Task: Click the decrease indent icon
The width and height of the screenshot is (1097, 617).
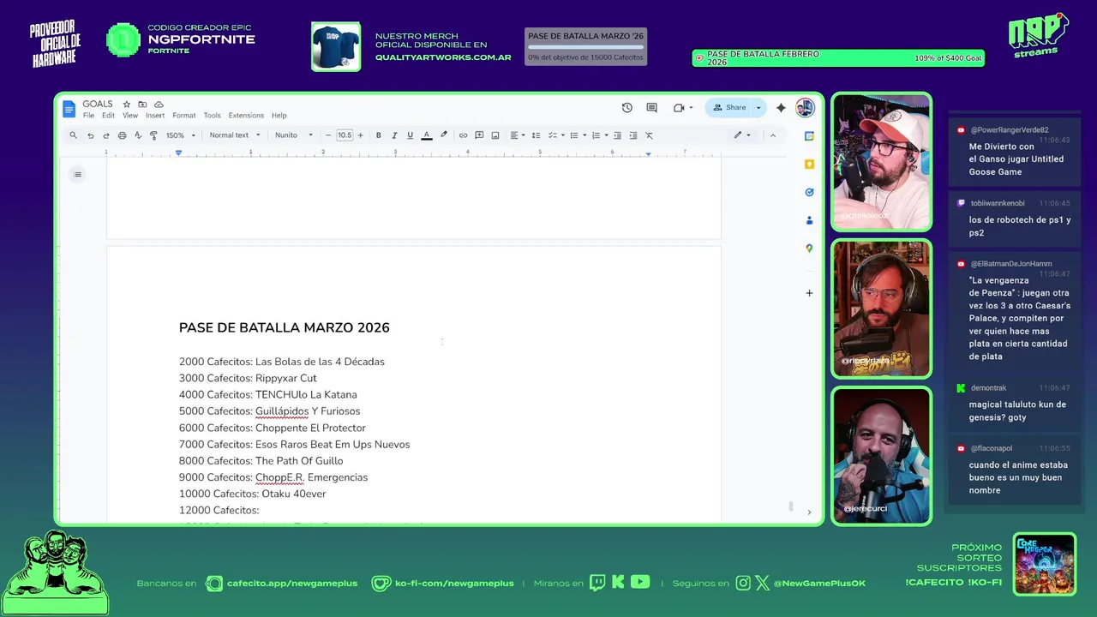Action: pyautogui.click(x=617, y=135)
